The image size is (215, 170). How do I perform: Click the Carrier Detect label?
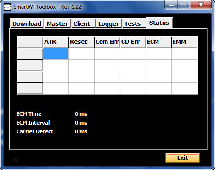tap(35, 131)
